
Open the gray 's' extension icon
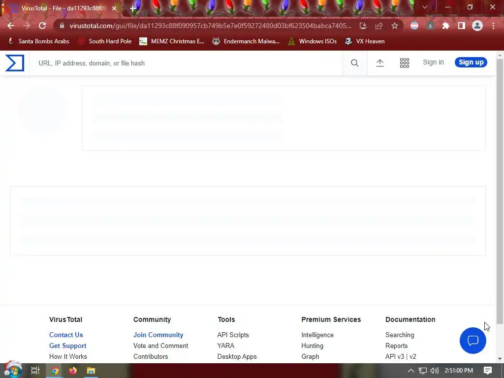(430, 26)
